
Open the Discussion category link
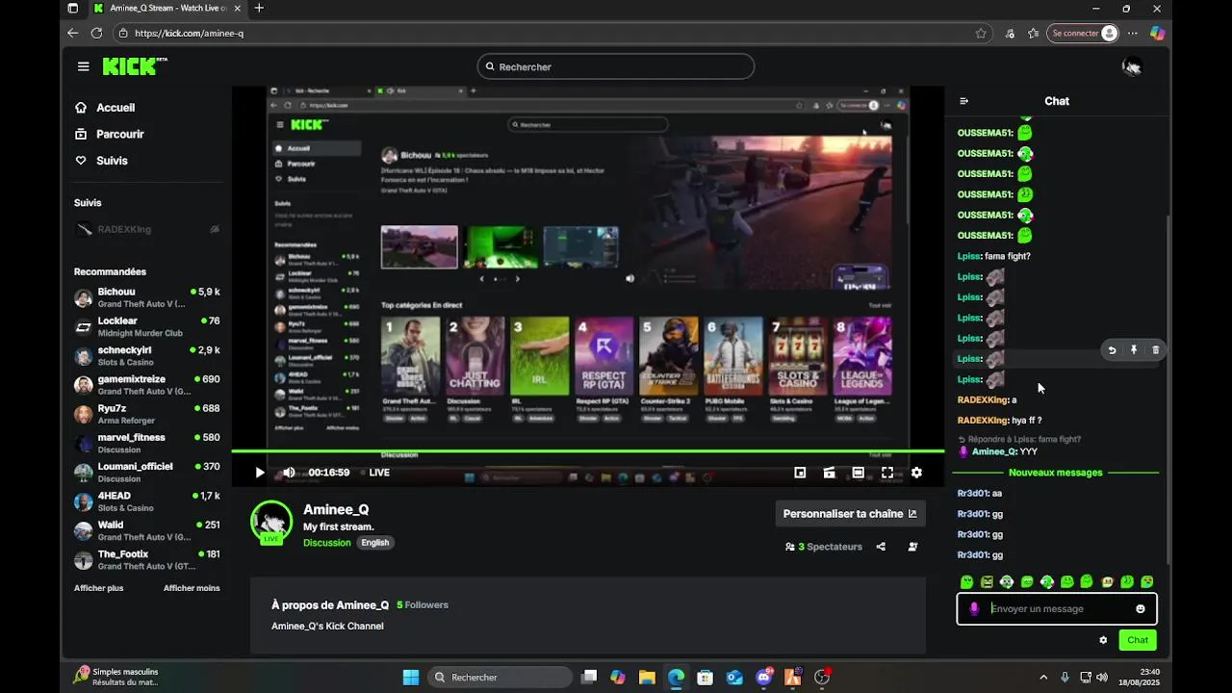327,543
